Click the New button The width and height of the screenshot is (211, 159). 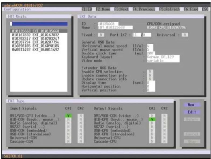(192, 105)
